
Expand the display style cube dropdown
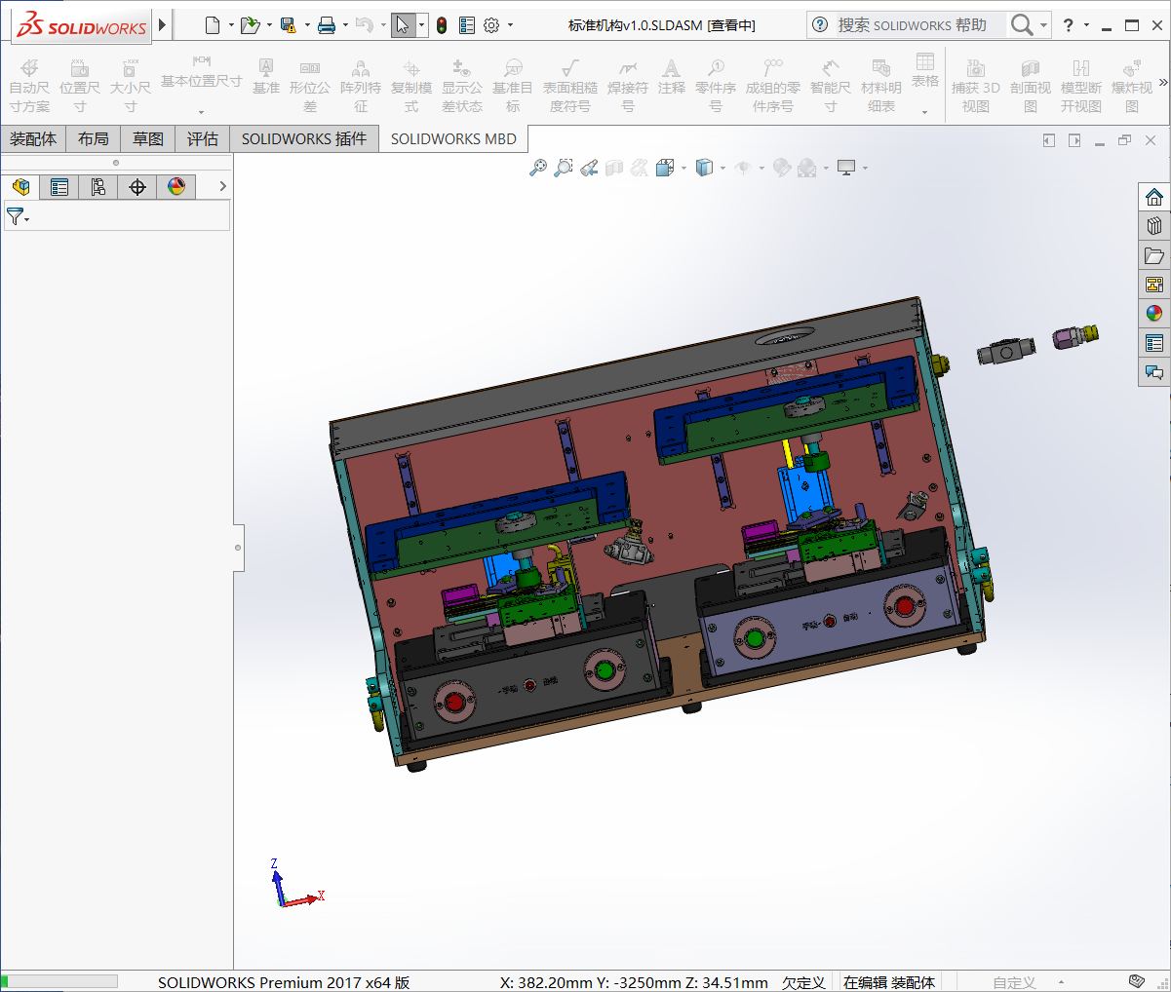coord(722,168)
